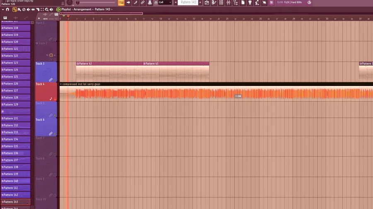
Task: Select the Draw pencil tool
Action: pyautogui.click(x=14, y=9)
